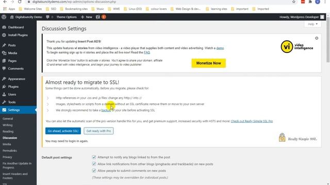Open the '+ New' admin bar menu
Screen dimensions: 330x185
click(87, 17)
